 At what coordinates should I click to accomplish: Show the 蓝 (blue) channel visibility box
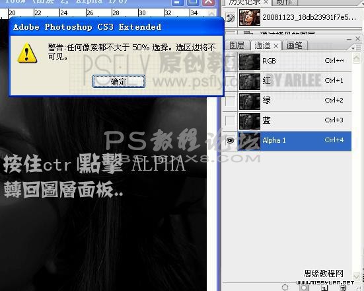point(230,120)
